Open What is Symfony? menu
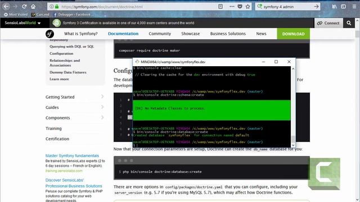This screenshot has width=360, height=202. 81,34
